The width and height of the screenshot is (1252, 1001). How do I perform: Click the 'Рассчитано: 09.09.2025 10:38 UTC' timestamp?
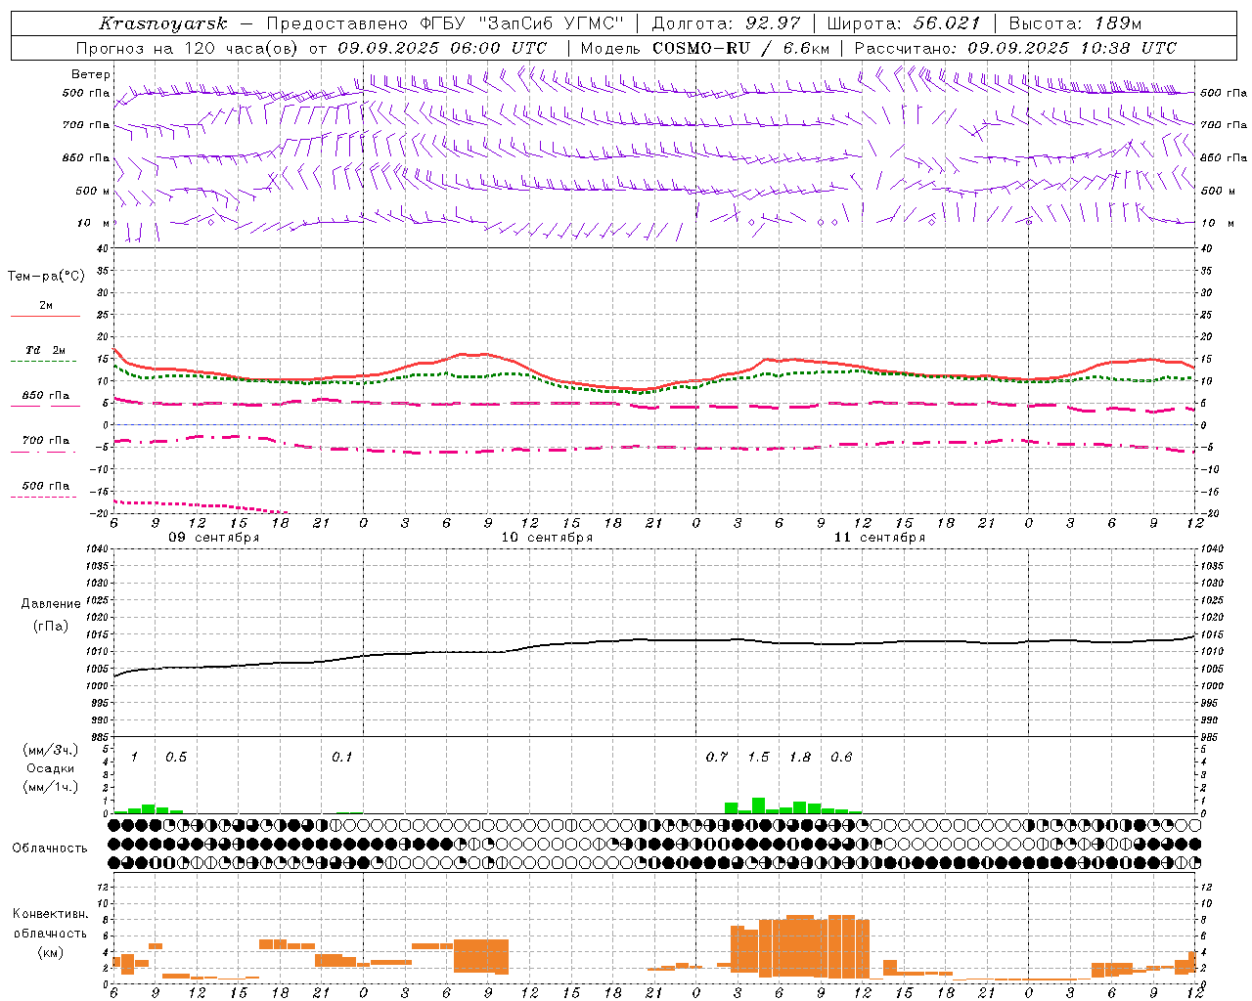click(1015, 48)
